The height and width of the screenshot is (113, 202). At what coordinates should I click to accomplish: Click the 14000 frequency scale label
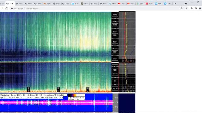[x=115, y=15]
